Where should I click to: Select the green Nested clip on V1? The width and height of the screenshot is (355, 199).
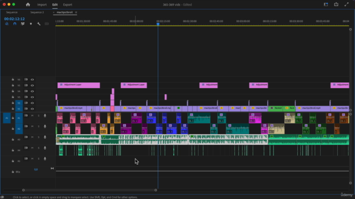coord(276,108)
